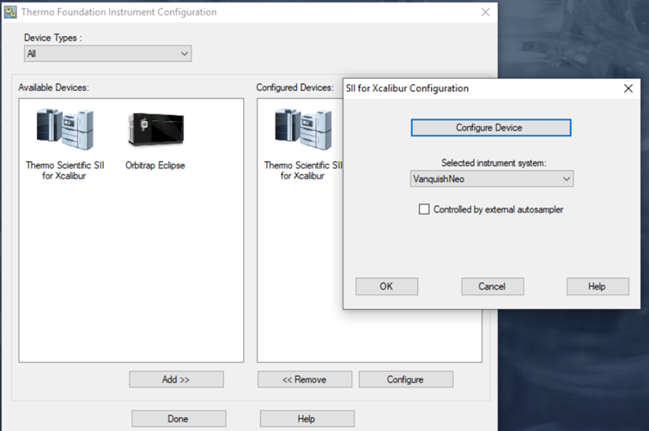
Task: Click the << Remove button
Action: (305, 379)
